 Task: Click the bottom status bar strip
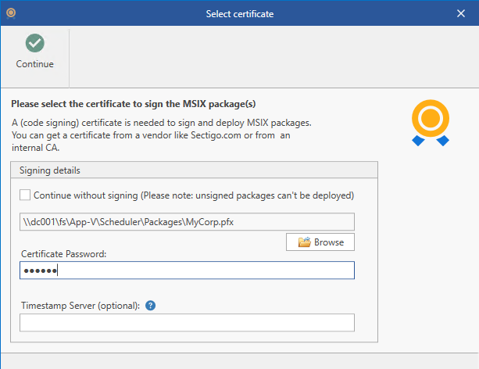239,360
